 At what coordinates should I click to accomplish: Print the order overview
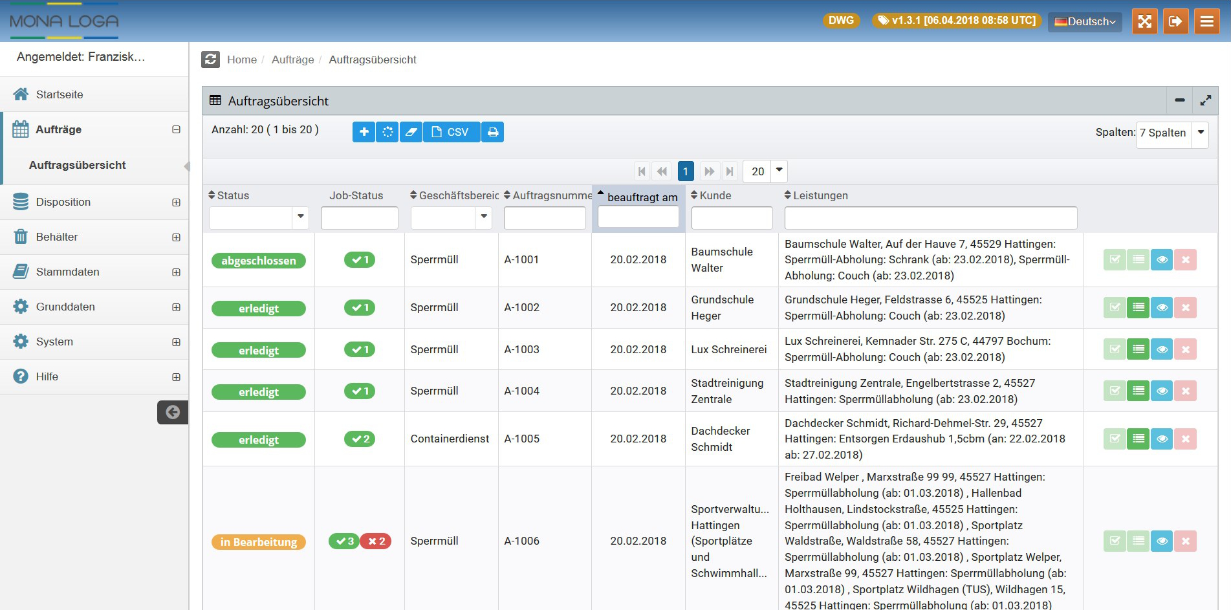pyautogui.click(x=493, y=132)
